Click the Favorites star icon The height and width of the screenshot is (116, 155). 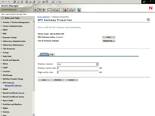[x=61, y=10]
